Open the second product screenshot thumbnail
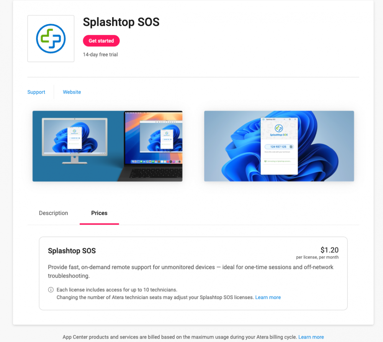 (279, 146)
